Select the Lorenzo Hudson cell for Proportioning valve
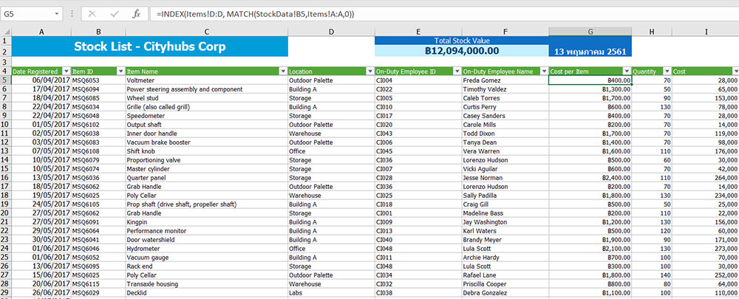739x299 pixels. (505, 160)
